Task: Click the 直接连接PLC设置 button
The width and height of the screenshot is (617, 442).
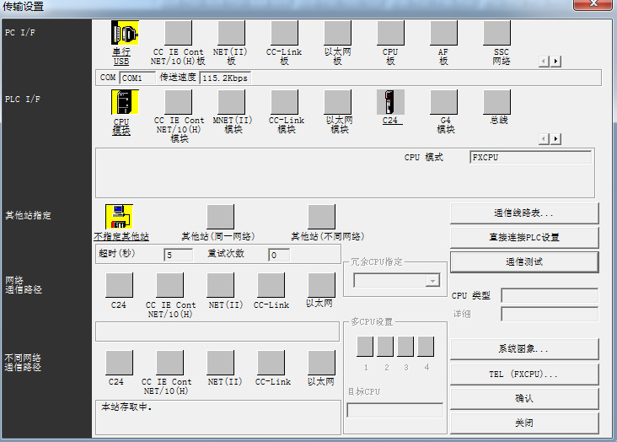Action: coord(523,237)
